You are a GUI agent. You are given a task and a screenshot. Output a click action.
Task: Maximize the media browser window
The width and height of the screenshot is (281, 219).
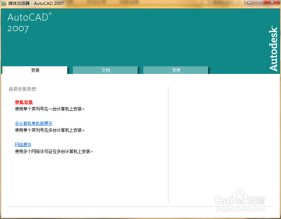coord(259,3)
